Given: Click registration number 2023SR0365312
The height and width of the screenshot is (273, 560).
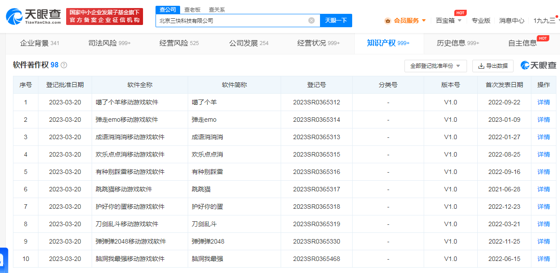Looking at the screenshot, I should 316,102.
